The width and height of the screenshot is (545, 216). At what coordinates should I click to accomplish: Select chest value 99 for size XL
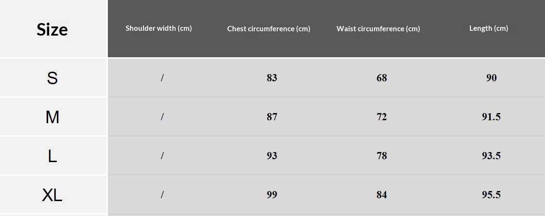(x=272, y=195)
